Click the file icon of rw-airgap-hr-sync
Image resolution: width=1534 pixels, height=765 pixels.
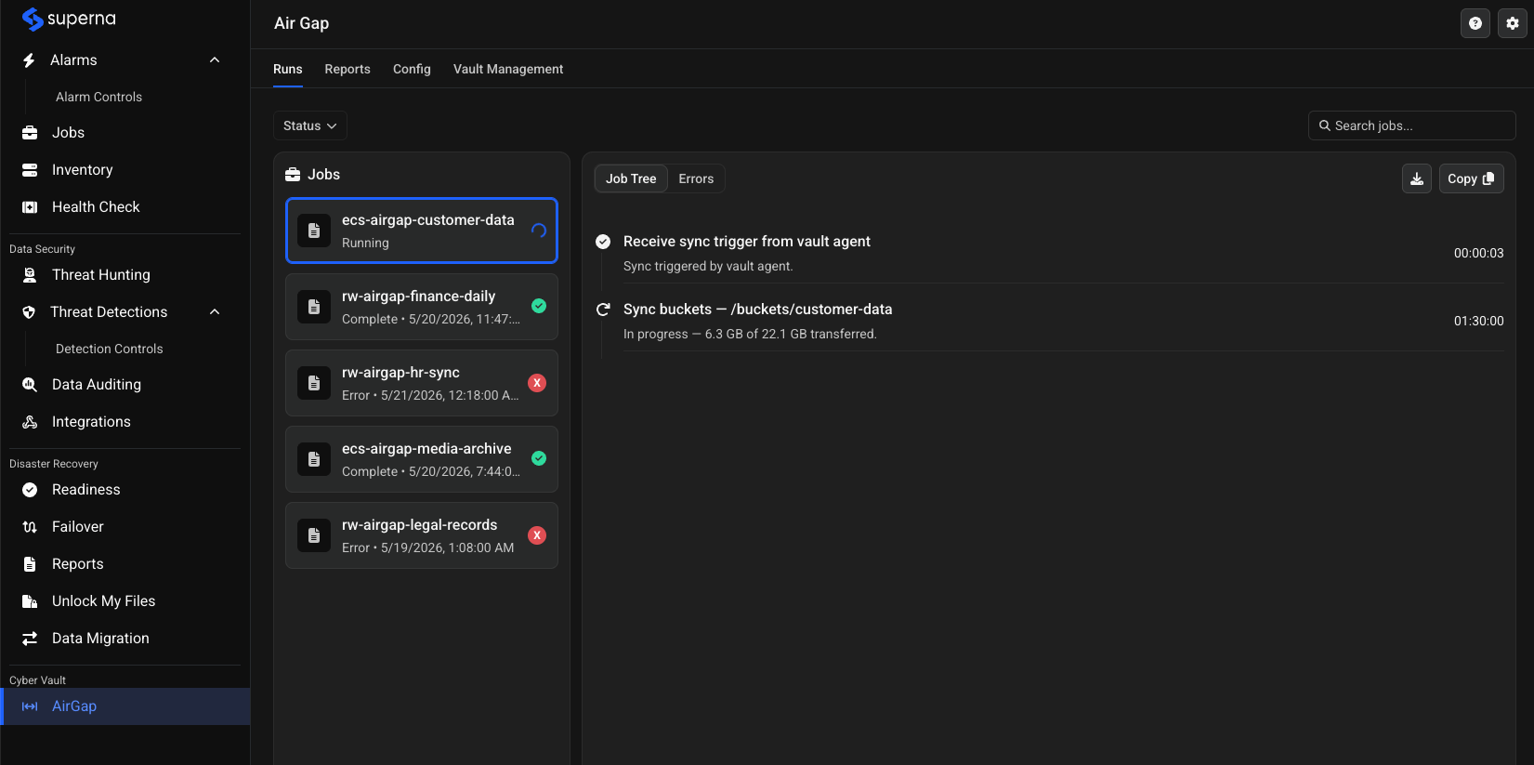314,383
